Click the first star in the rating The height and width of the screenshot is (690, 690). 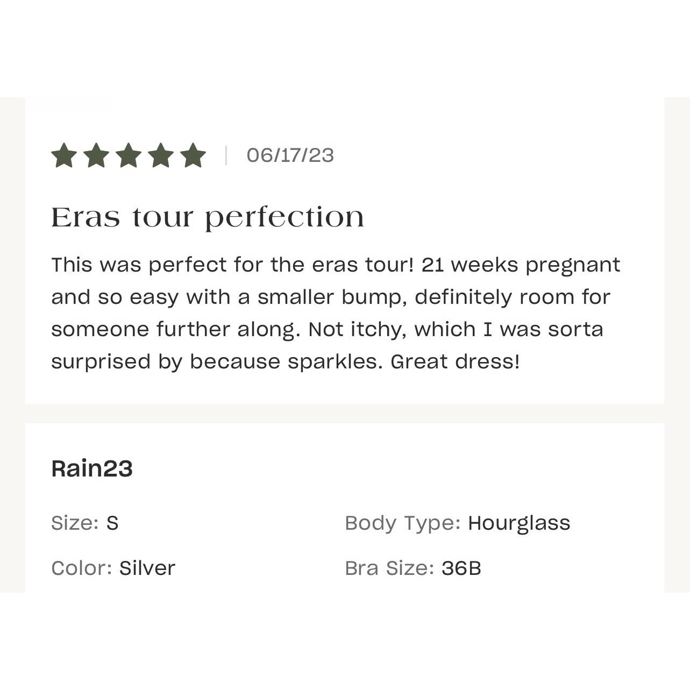click(x=64, y=156)
